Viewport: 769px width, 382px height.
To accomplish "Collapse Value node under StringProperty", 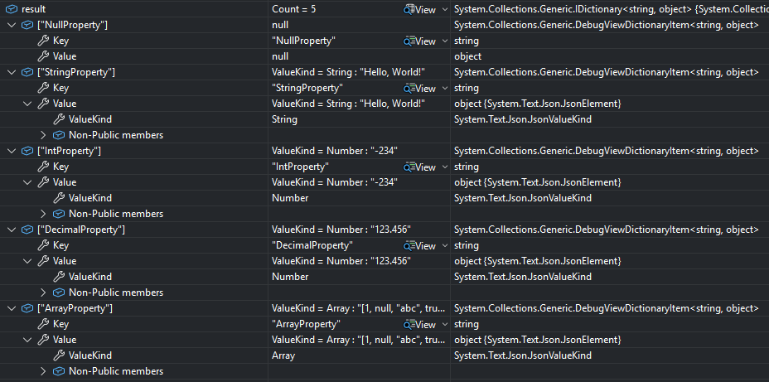I will coord(27,104).
